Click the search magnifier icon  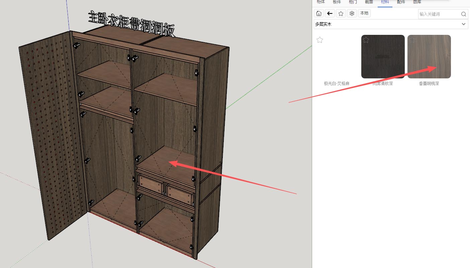pyautogui.click(x=463, y=14)
